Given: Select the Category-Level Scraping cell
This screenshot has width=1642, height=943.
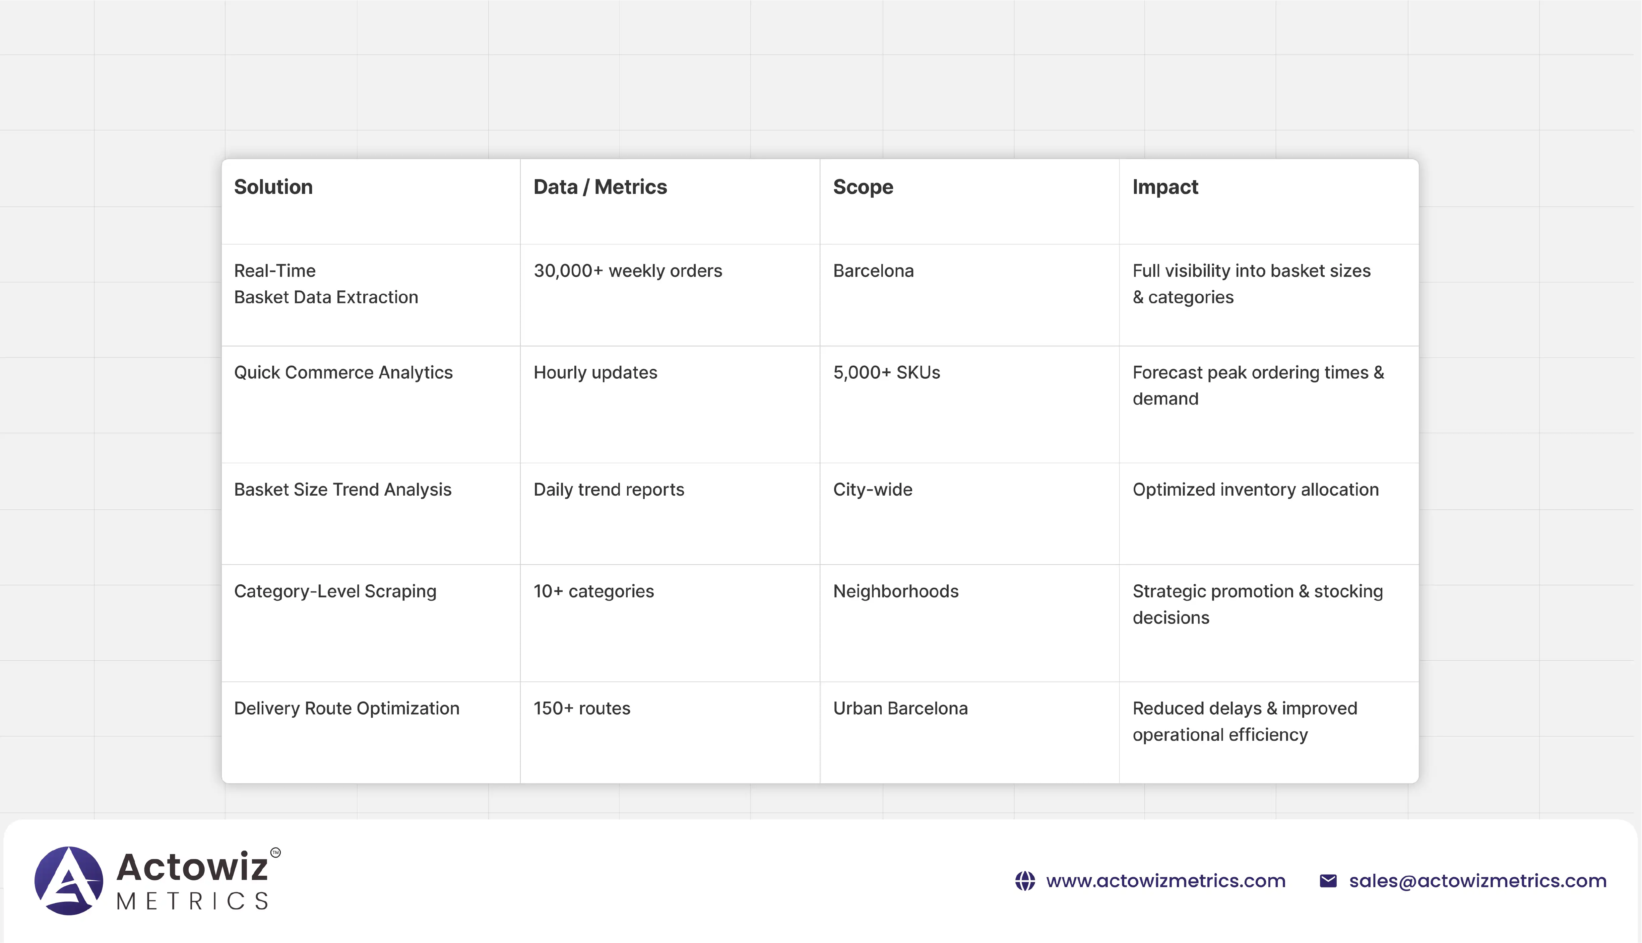Looking at the screenshot, I should [335, 591].
